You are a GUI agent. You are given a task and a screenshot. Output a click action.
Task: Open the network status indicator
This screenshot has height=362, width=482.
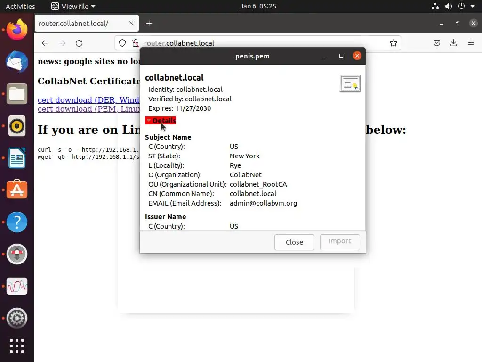435,6
